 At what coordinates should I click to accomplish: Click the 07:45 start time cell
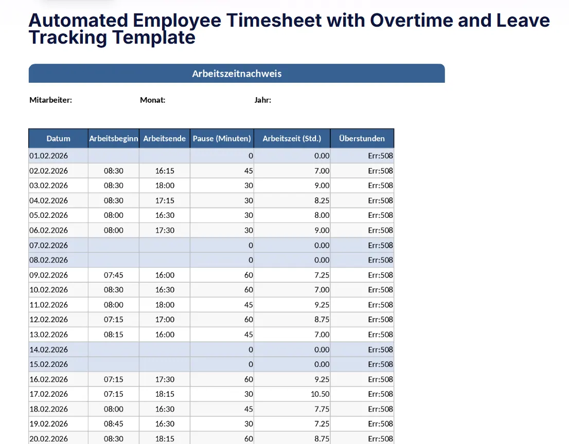click(x=114, y=275)
